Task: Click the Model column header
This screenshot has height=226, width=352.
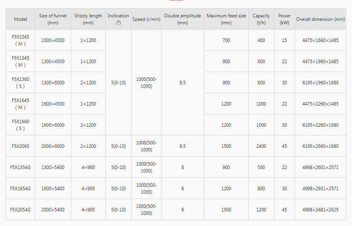Action: coord(20,19)
